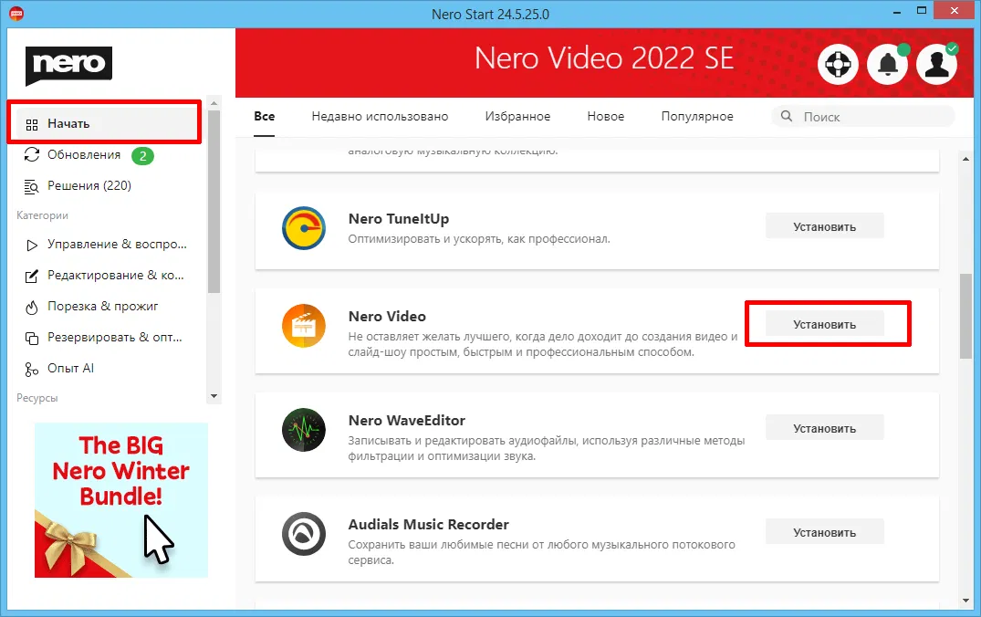Click the main list scrollbar up arrow

966,159
